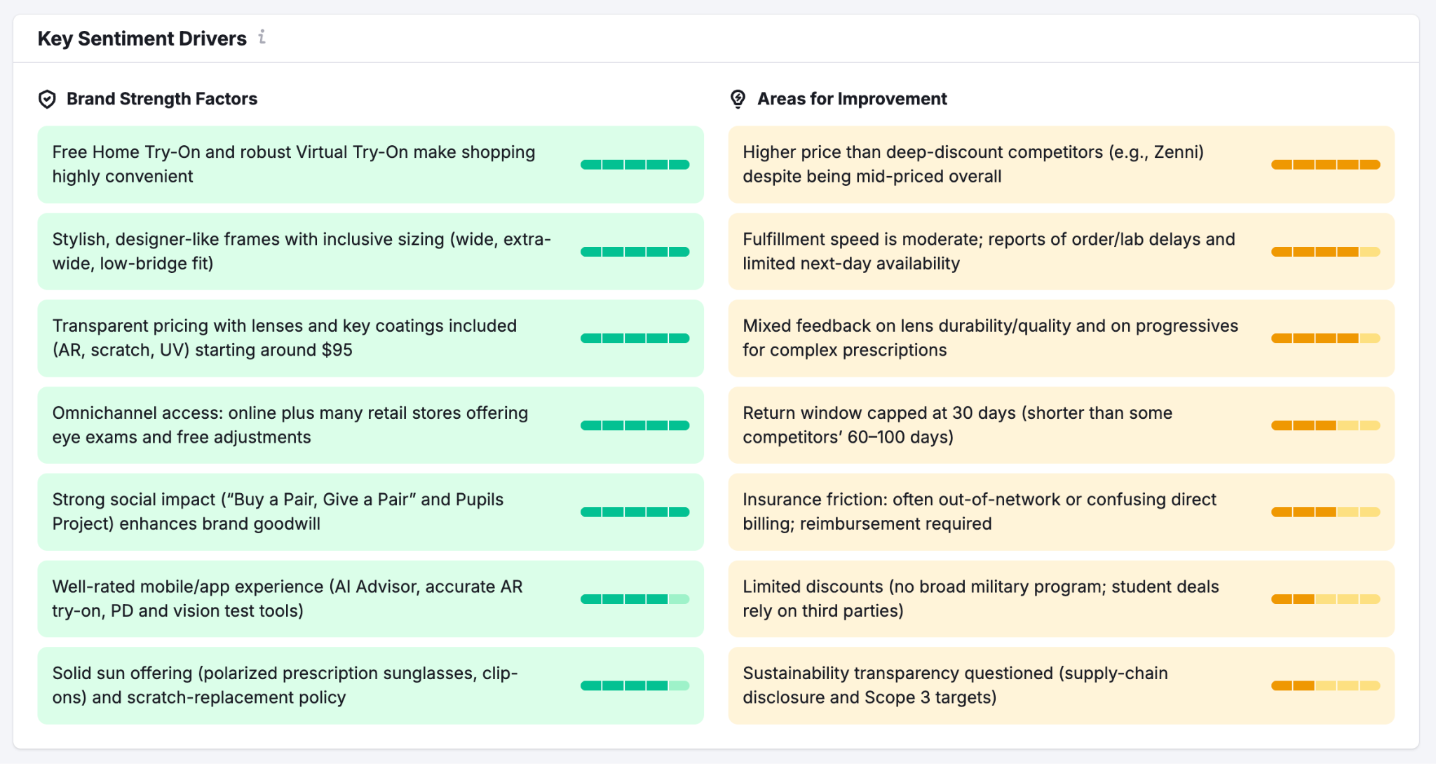Select the green strength bar for Free Home Try-On

point(635,163)
